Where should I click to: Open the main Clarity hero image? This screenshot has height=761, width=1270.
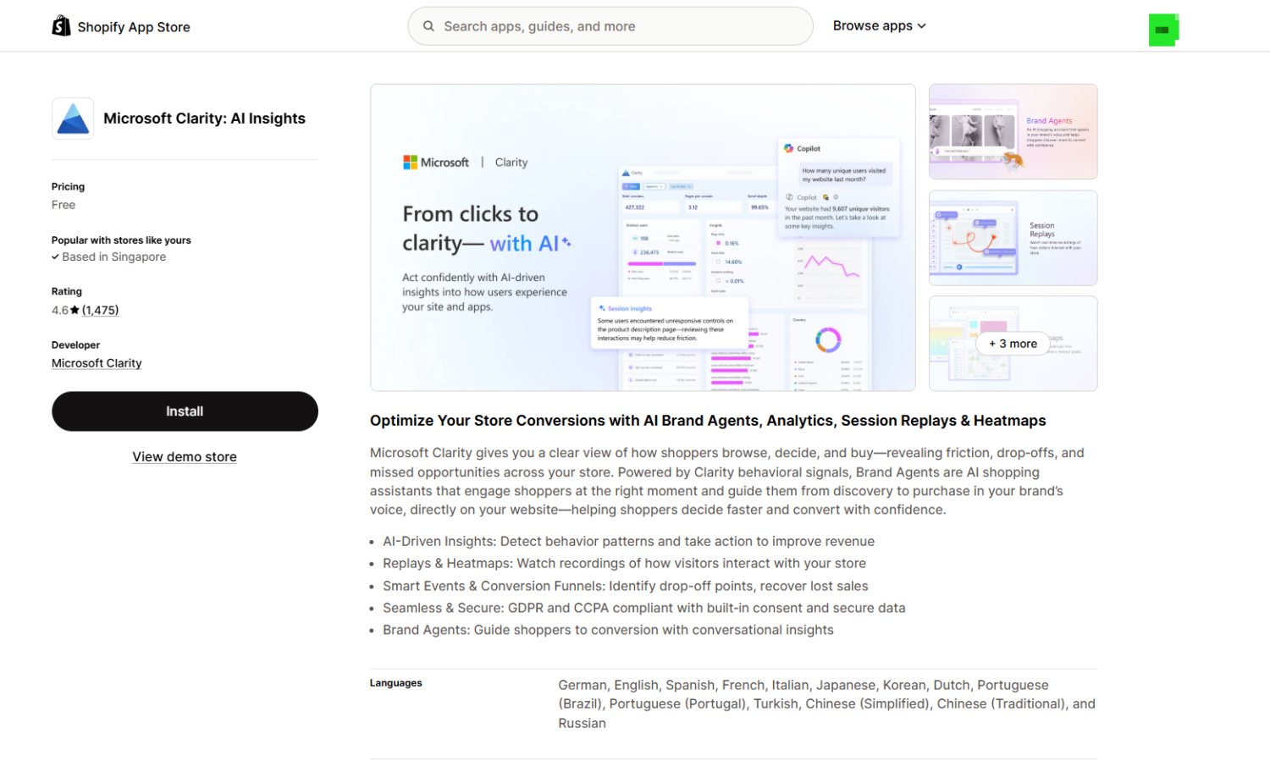[643, 237]
